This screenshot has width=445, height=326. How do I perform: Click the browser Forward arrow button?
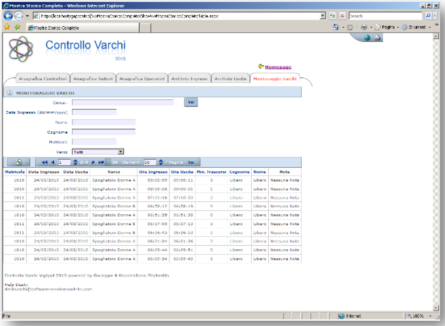[x=19, y=16]
